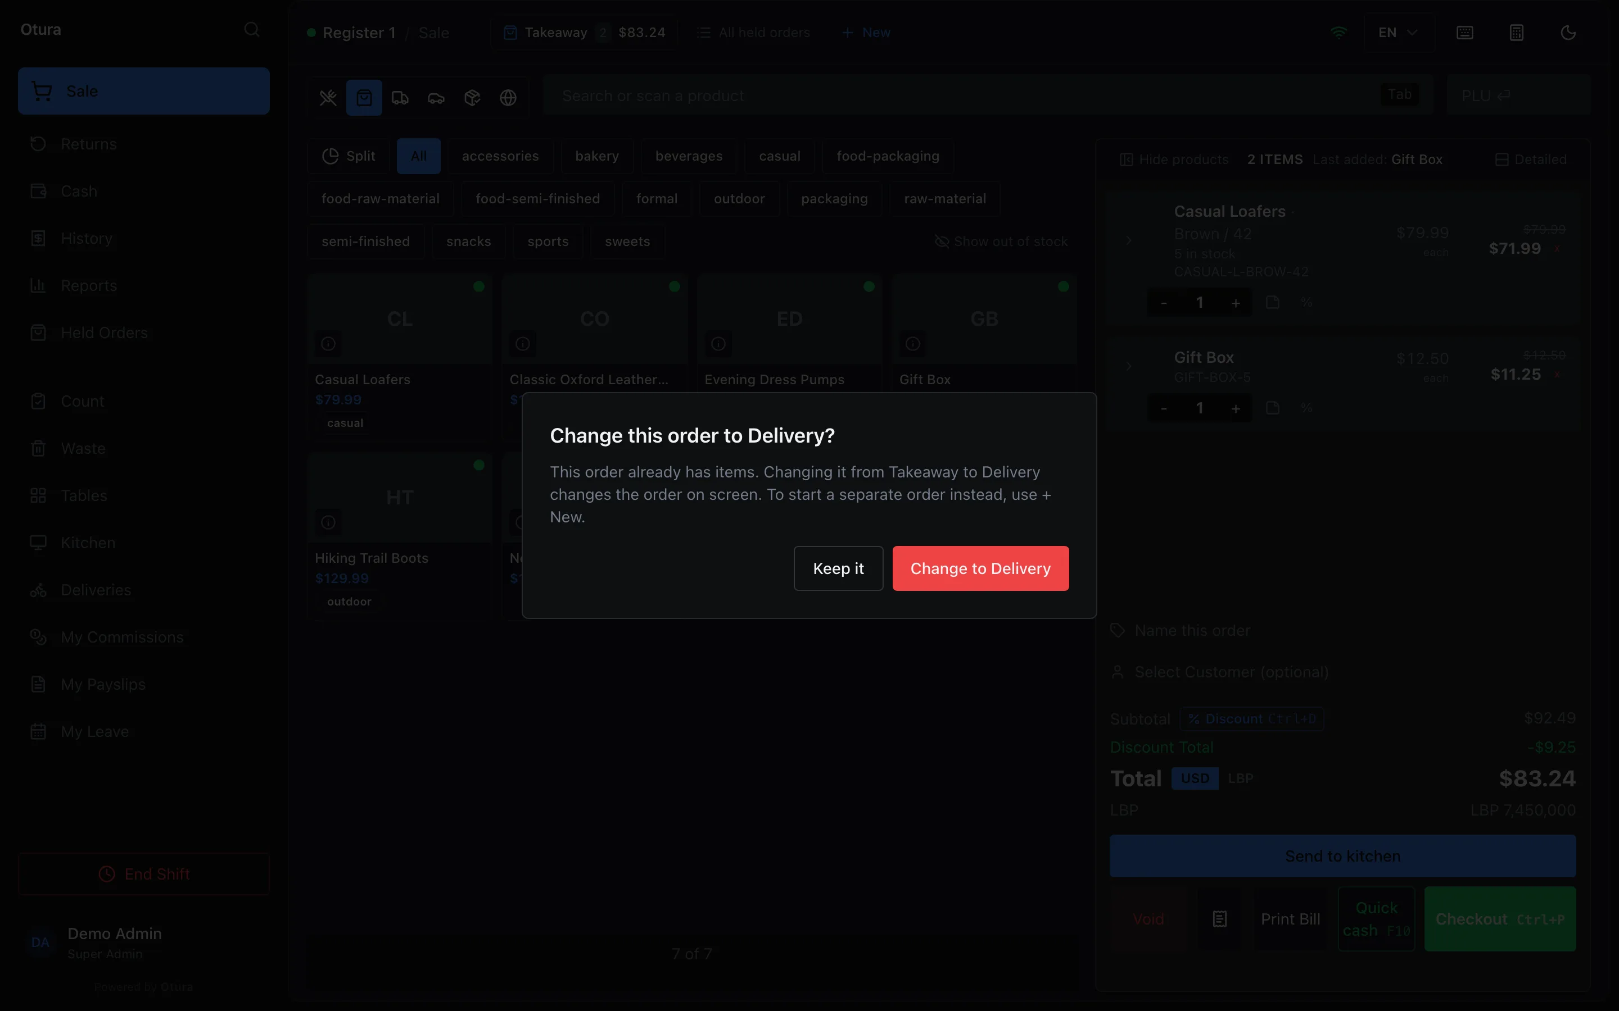Screen dimensions: 1619x1011
Task: Filter products by beverages category
Action: click(689, 156)
